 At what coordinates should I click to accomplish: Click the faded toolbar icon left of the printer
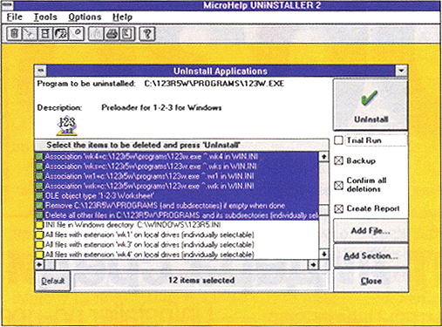96,34
